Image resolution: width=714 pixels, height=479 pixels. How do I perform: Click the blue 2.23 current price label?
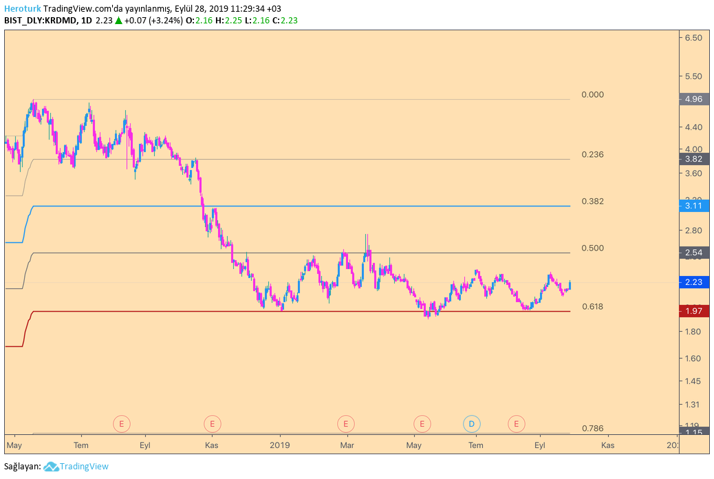pyautogui.click(x=693, y=282)
